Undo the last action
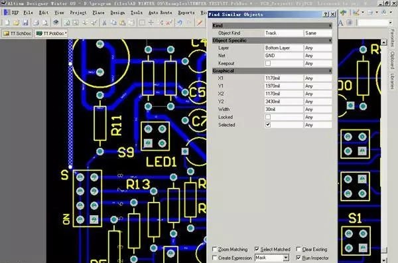The image size is (398, 263). click(x=180, y=23)
